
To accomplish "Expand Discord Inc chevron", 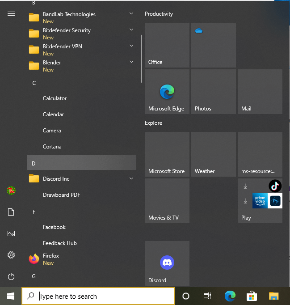I will [x=131, y=178].
